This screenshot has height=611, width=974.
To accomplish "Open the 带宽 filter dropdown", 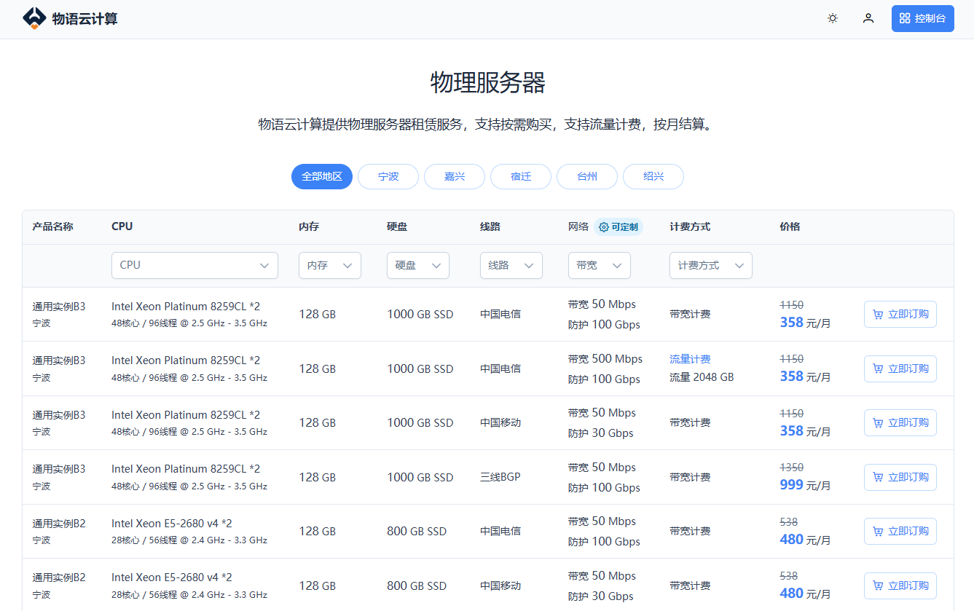I will (600, 265).
